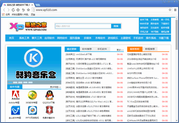Click the XP系统之家 site logo

pyautogui.click(x=28, y=27)
